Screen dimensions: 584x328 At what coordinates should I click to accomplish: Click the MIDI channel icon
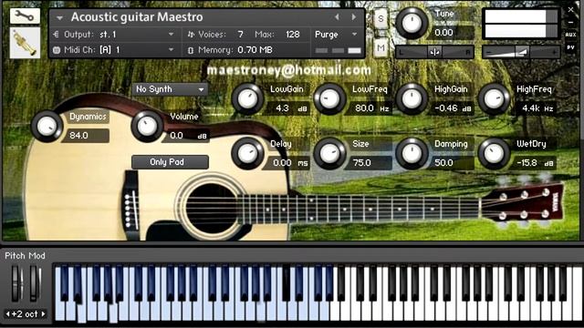[x=57, y=50]
